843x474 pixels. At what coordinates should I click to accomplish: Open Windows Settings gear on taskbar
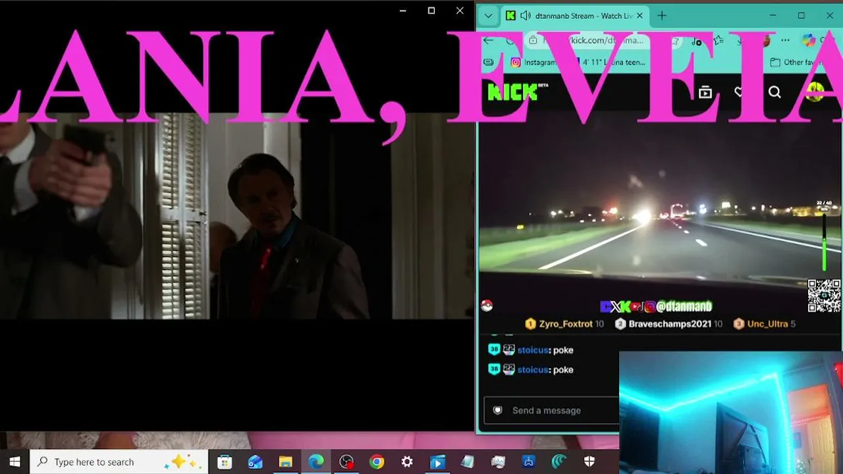[x=407, y=462]
